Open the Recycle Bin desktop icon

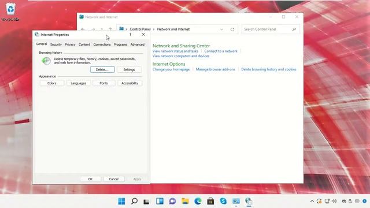point(10,12)
